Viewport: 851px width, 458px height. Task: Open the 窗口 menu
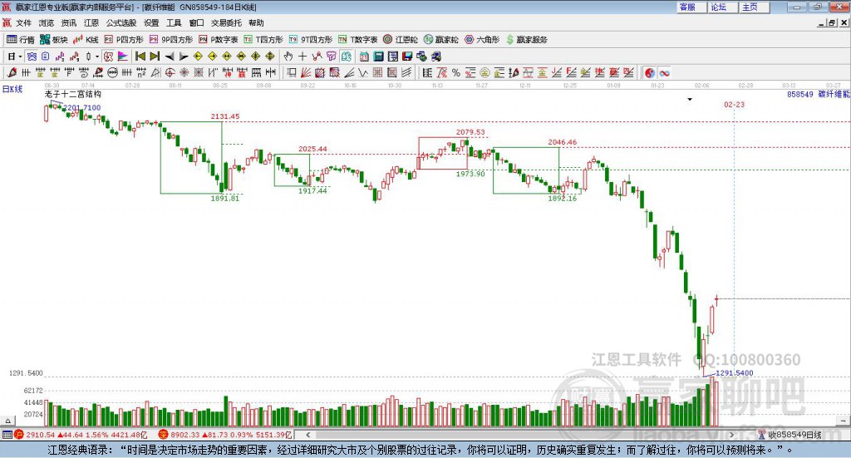[196, 22]
